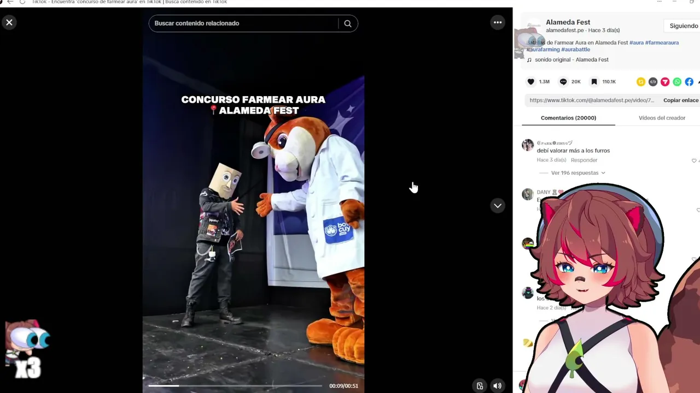The height and width of the screenshot is (393, 700).
Task: Go to the next video with down chevron
Action: [x=498, y=206]
